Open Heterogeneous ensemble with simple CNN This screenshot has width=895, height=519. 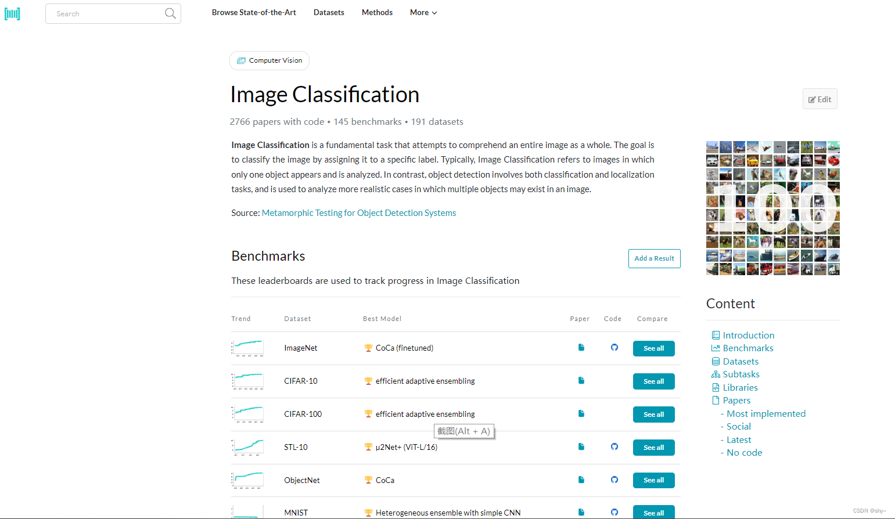pyautogui.click(x=448, y=513)
